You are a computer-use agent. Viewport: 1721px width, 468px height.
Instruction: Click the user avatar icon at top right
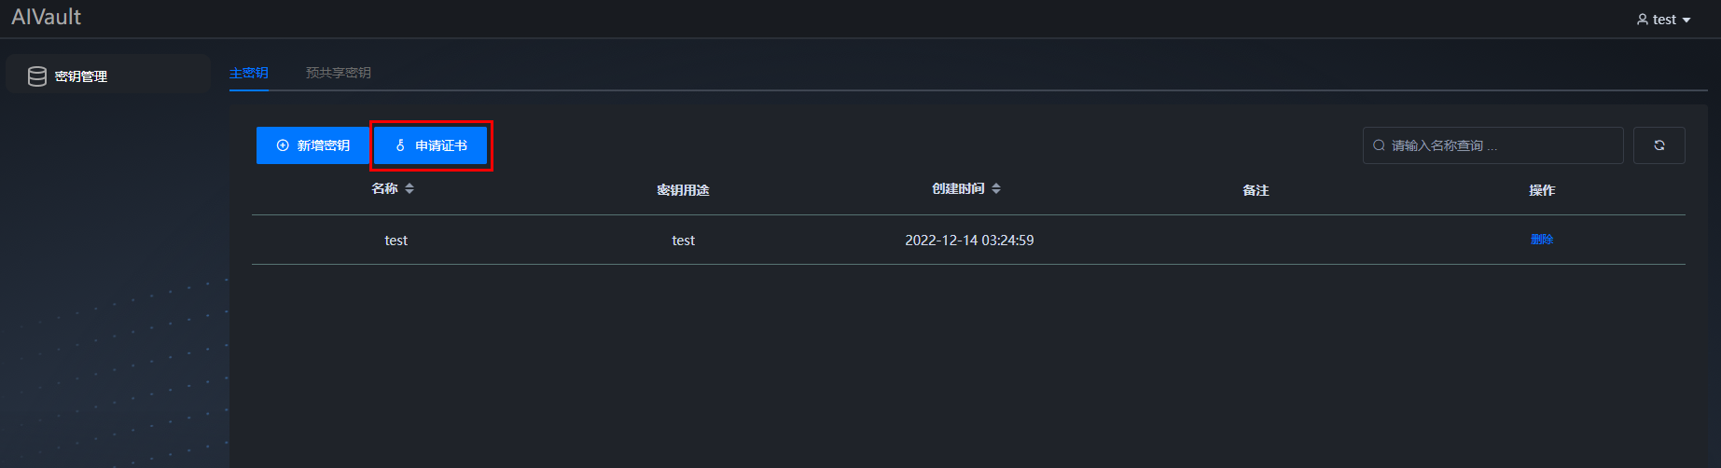click(1643, 20)
